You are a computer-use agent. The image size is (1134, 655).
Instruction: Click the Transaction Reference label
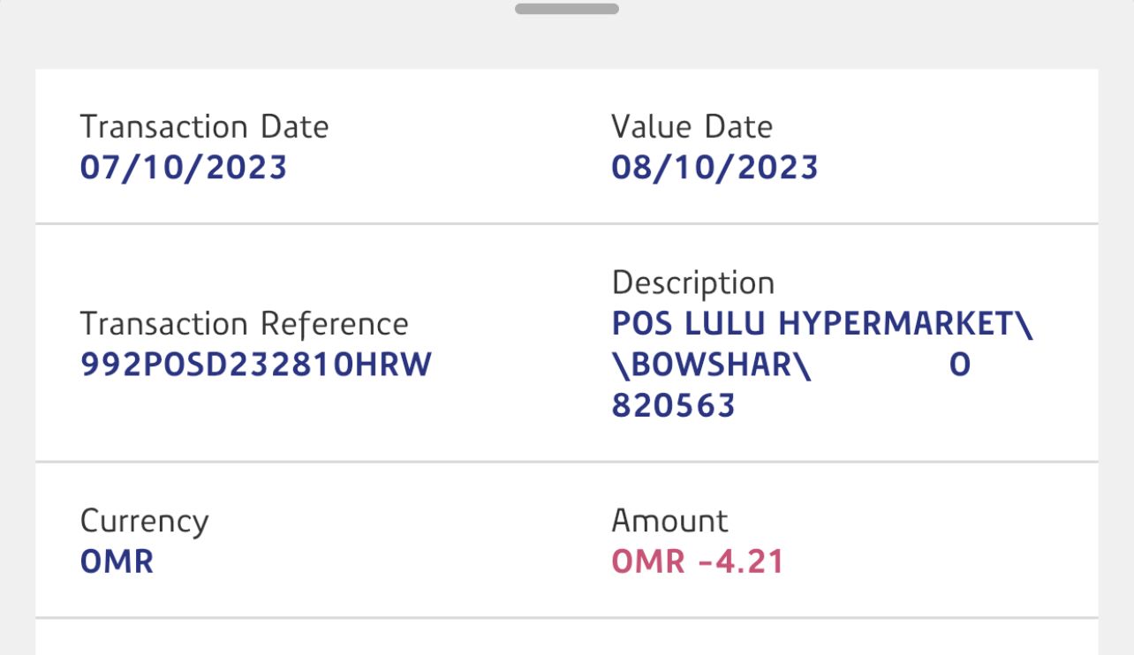tap(244, 324)
